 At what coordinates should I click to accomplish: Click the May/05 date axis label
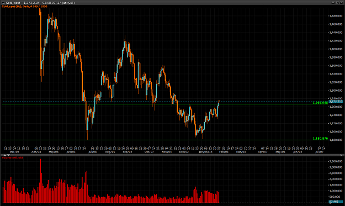pos(280,152)
